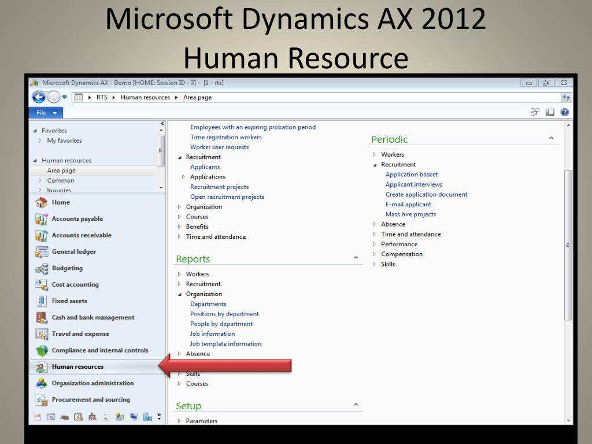Click the Budgeting module icon
This screenshot has width=592, height=444.
click(x=41, y=268)
